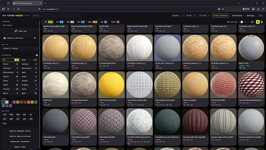This screenshot has height=150, width=266.
Task: Toggle the MET map filter
Action: tap(24, 115)
